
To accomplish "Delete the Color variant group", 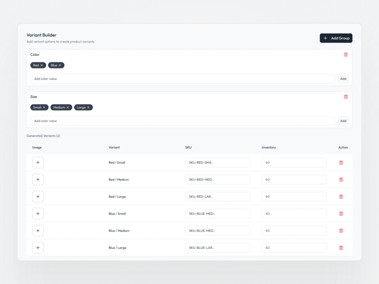I will tap(346, 55).
